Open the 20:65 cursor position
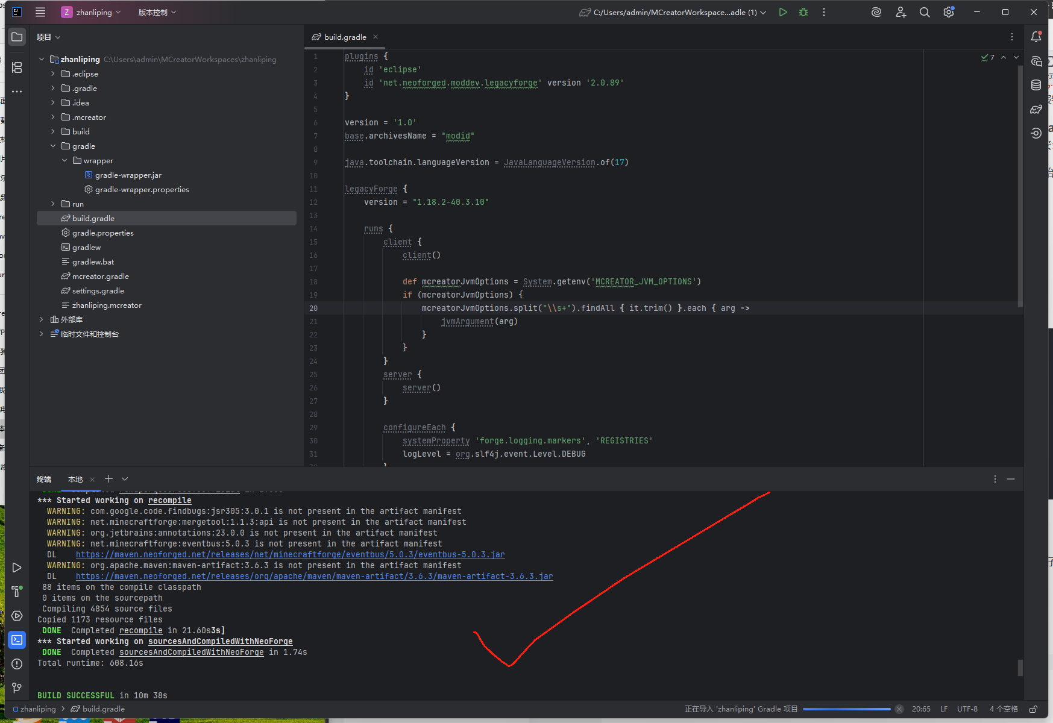 pos(920,709)
